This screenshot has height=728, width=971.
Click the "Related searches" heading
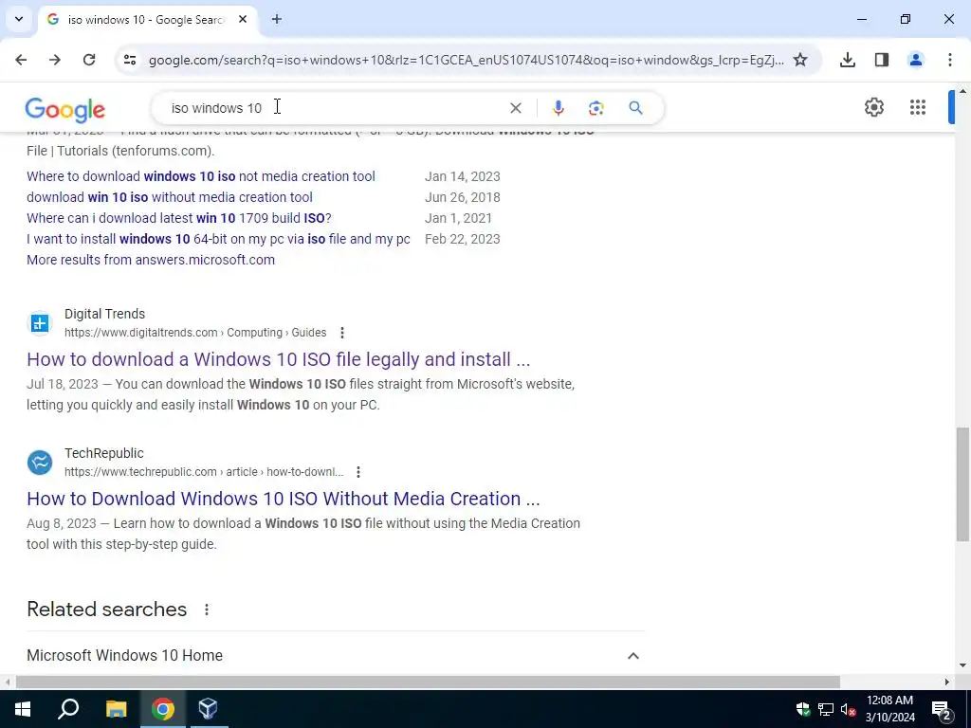[x=106, y=610]
